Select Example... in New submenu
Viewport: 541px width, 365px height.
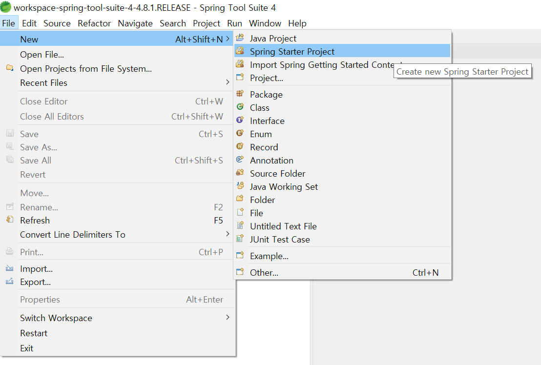(x=342, y=256)
